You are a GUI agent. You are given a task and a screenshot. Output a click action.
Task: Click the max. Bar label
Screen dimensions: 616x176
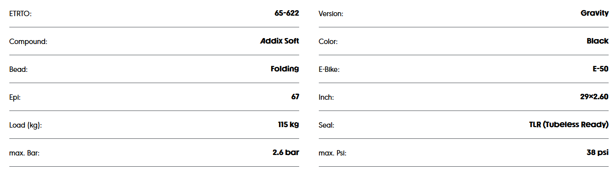(x=24, y=153)
